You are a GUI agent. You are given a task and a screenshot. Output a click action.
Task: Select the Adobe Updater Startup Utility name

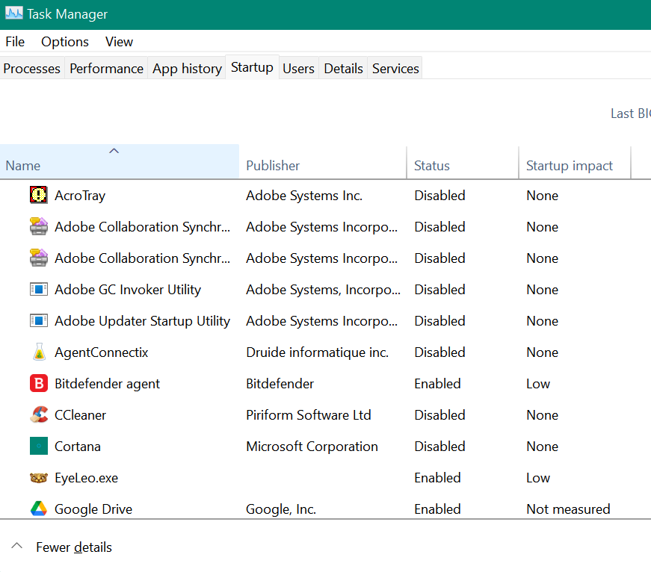(143, 321)
